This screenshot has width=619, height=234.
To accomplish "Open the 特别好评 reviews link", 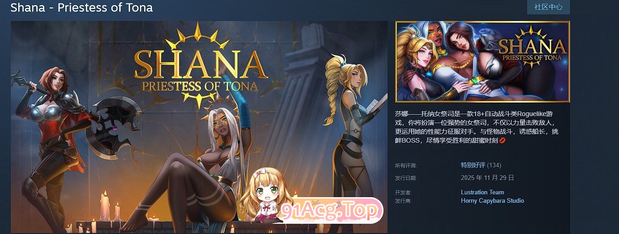I will click(473, 165).
